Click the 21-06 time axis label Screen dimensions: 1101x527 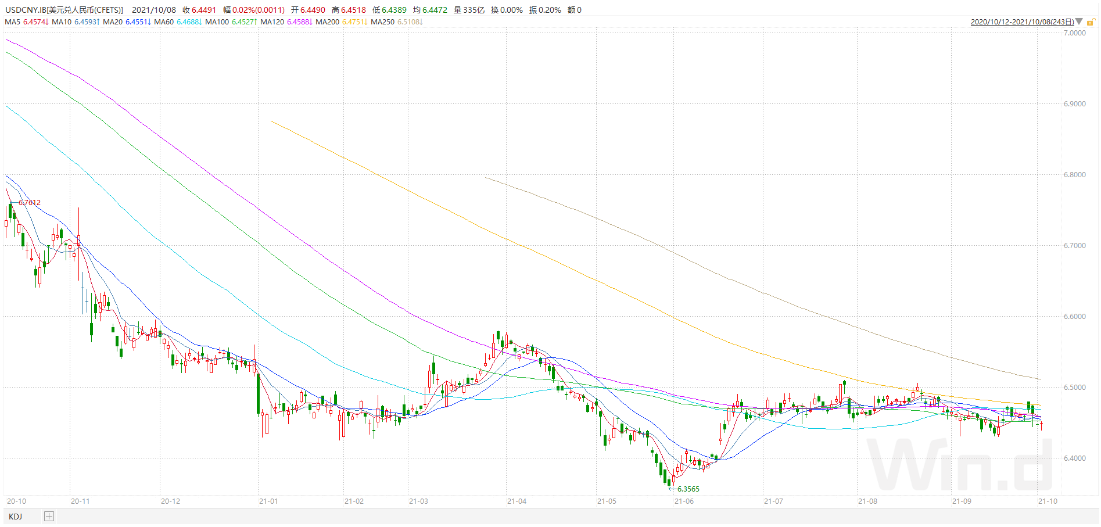coord(684,501)
